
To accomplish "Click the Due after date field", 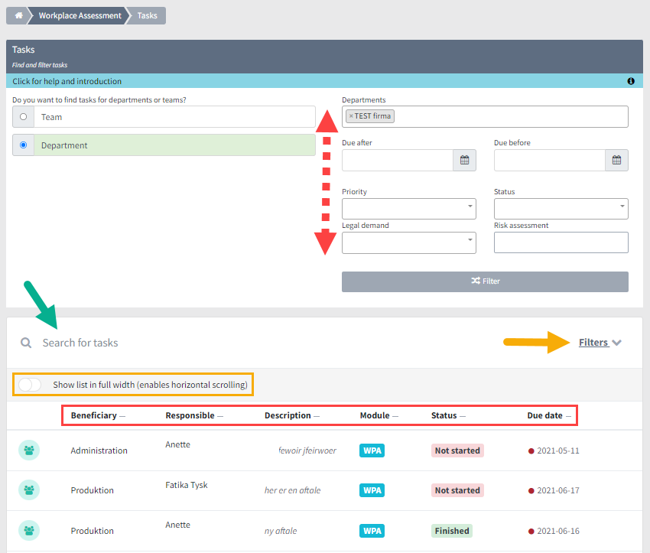I will (398, 160).
